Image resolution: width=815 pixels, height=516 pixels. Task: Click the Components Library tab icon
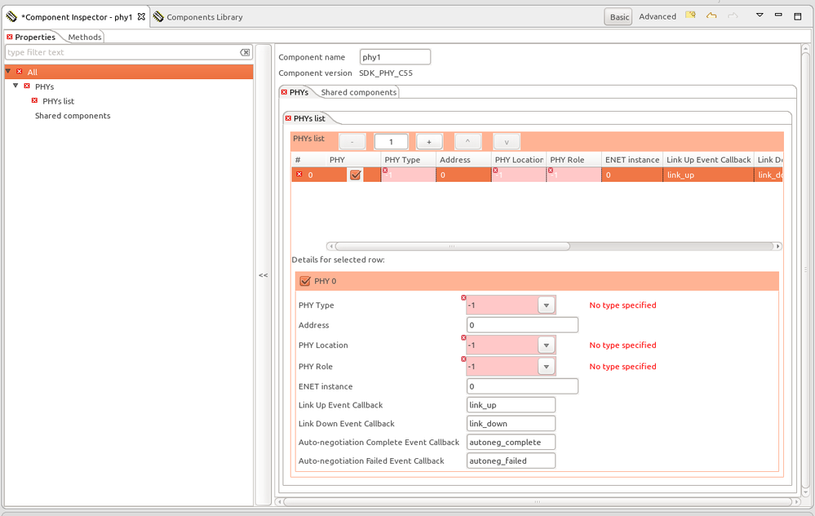coord(160,15)
